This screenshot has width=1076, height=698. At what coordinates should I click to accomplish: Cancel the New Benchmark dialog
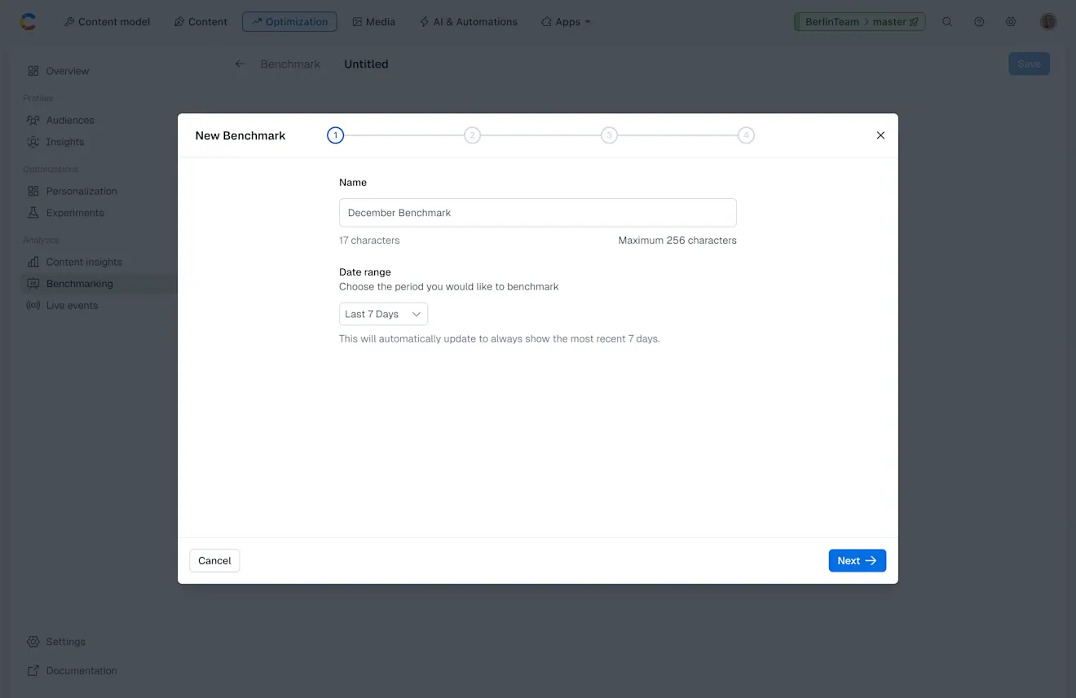(214, 560)
